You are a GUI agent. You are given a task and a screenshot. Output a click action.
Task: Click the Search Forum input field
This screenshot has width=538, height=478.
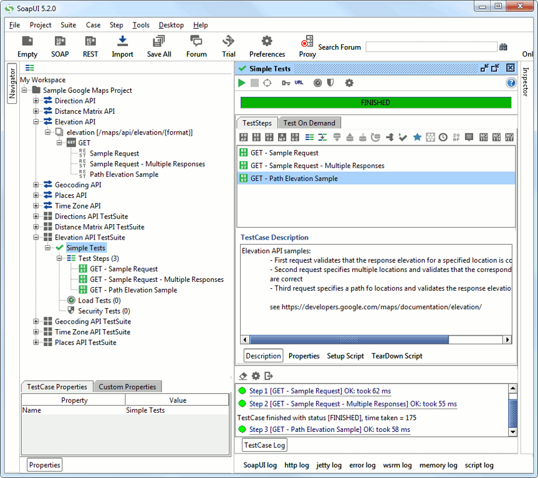point(431,47)
